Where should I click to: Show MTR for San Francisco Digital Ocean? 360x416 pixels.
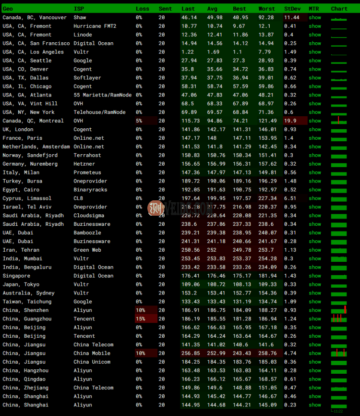[315, 44]
